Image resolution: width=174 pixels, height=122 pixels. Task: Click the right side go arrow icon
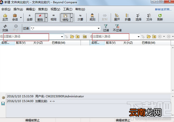point(143,37)
